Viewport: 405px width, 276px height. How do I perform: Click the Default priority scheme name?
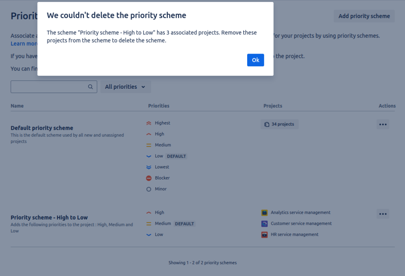click(x=42, y=128)
